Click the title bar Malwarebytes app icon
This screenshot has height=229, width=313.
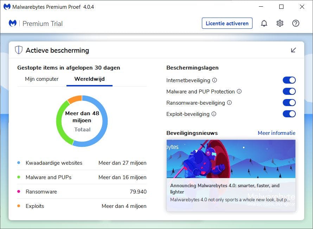coord(7,7)
